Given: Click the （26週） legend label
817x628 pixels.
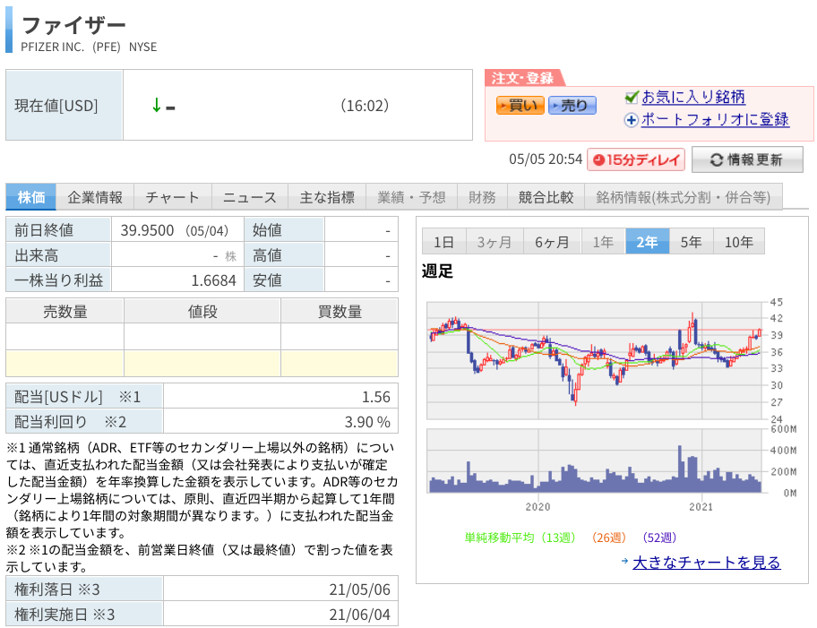Looking at the screenshot, I should click(x=609, y=538).
